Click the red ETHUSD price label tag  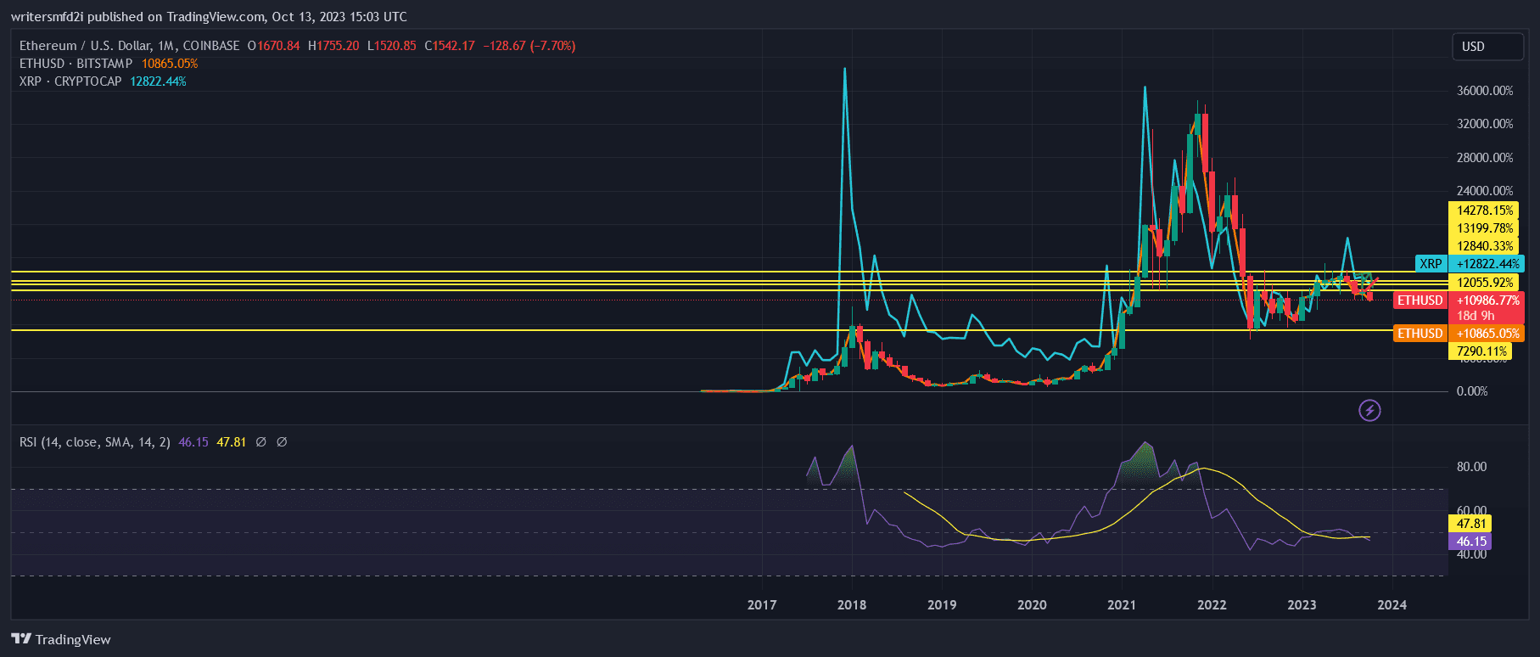(1420, 300)
